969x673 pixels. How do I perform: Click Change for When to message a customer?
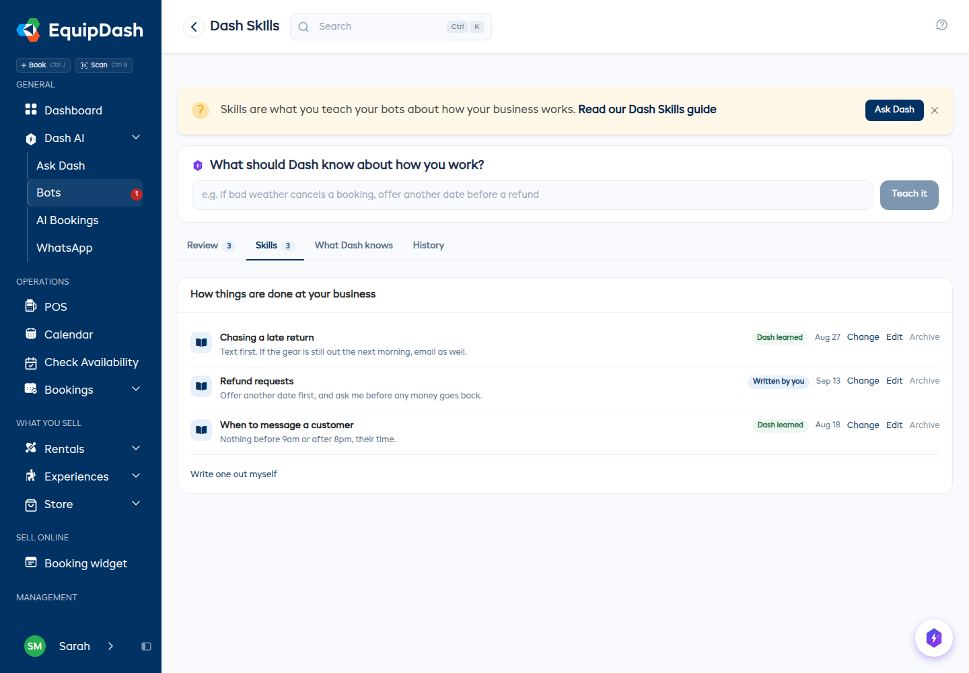(863, 425)
